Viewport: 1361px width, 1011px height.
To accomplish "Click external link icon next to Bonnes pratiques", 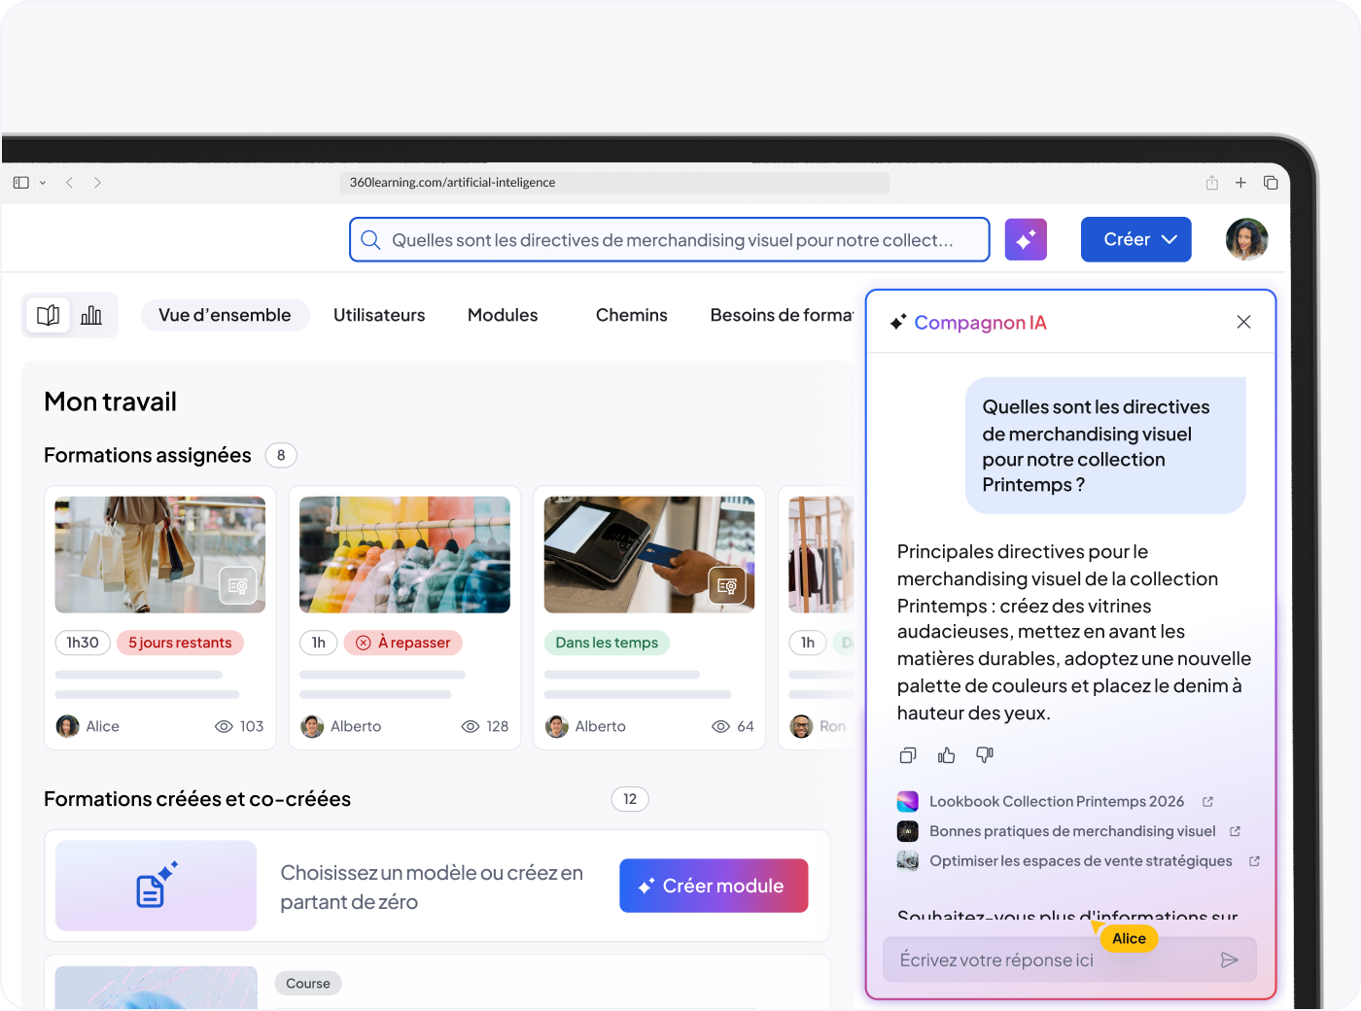I will tap(1235, 831).
